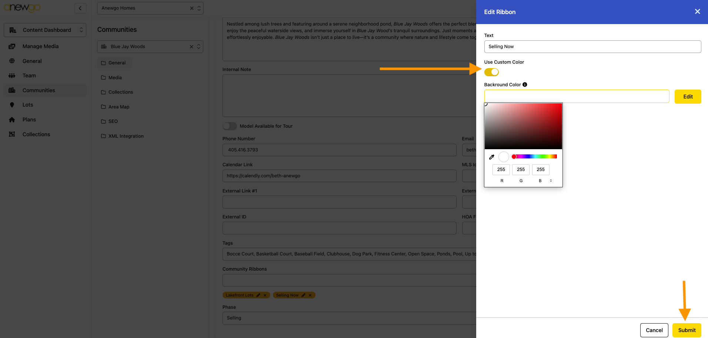The image size is (708, 338).
Task: Click the ribbon Text input field
Action: (x=592, y=47)
